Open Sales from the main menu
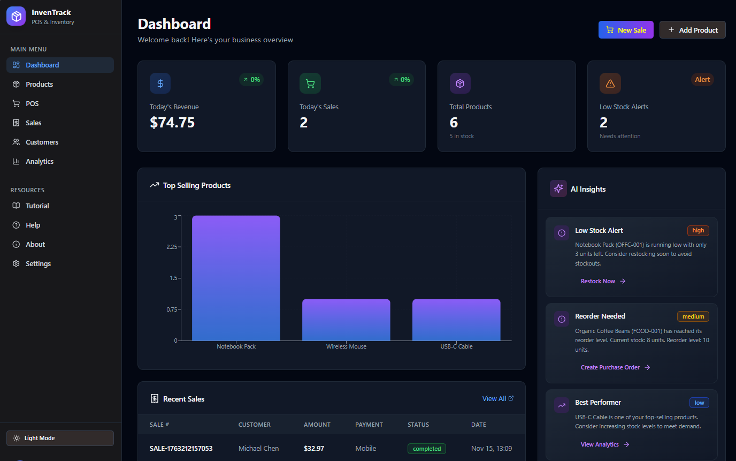 [60, 123]
